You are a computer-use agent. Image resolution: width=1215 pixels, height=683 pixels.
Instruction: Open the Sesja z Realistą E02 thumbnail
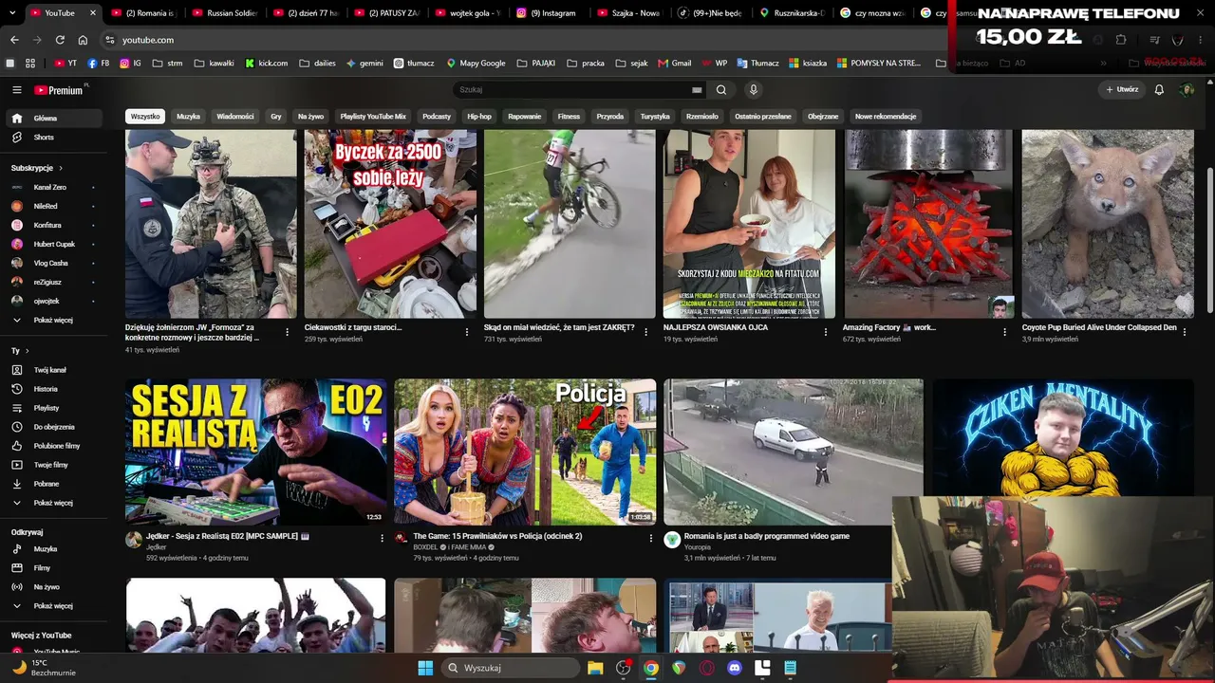(256, 452)
